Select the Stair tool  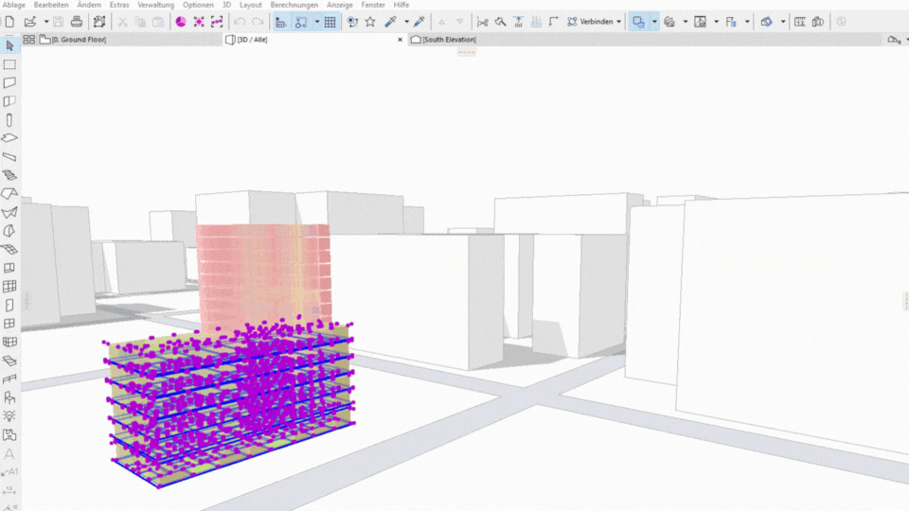(x=9, y=175)
